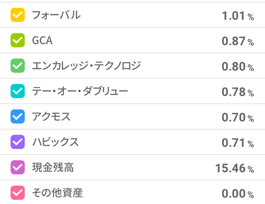Toggle the lime green GCA checkbox
265x204 pixels.
pyautogui.click(x=18, y=40)
